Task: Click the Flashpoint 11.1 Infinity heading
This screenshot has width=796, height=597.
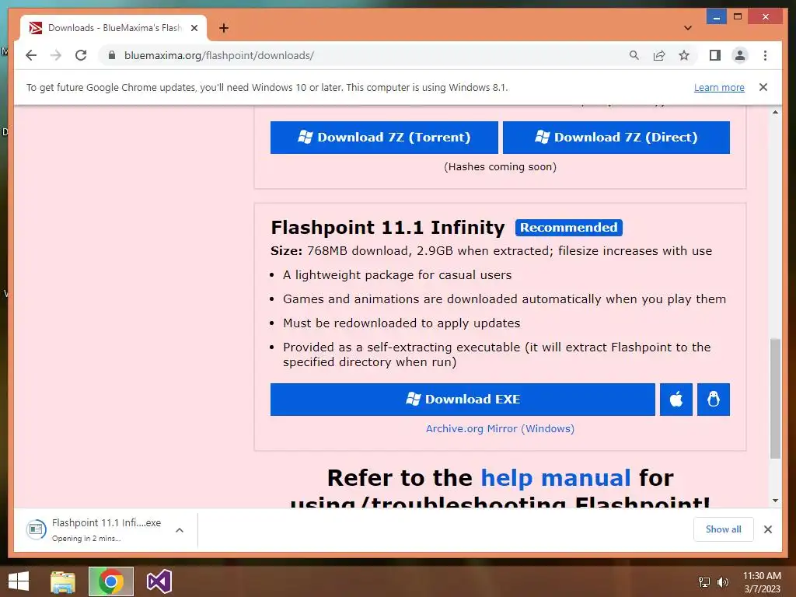Action: click(388, 228)
